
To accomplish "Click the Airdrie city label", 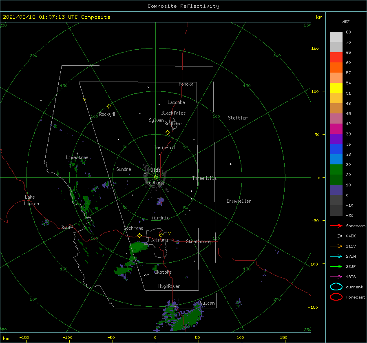I will [161, 218].
